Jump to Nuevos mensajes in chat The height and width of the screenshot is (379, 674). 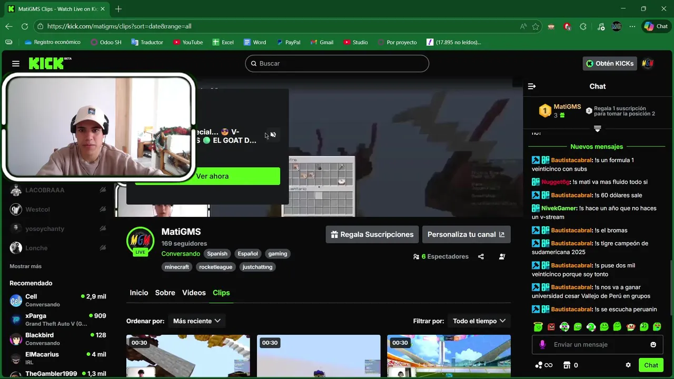coord(597,147)
